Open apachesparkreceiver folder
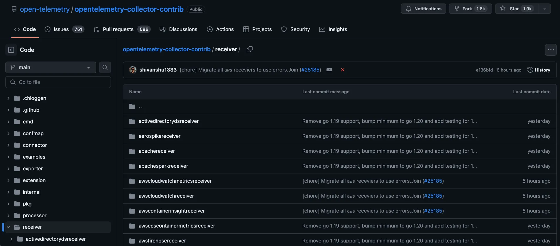Screen dimensions: 560x246 pos(163,166)
